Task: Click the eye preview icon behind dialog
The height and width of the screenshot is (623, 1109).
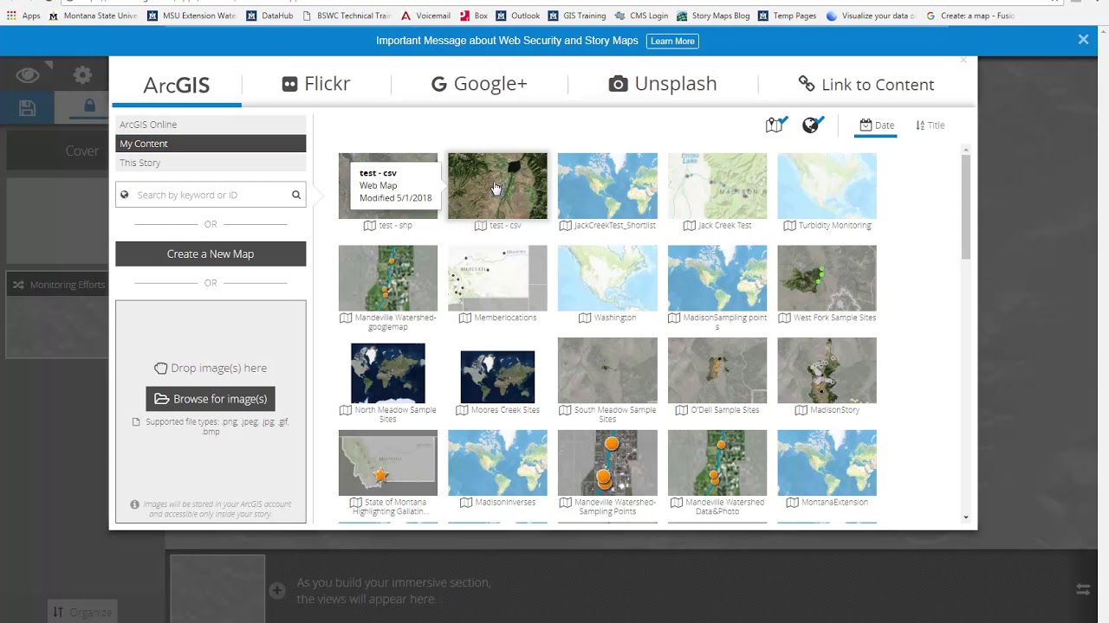Action: pos(28,75)
